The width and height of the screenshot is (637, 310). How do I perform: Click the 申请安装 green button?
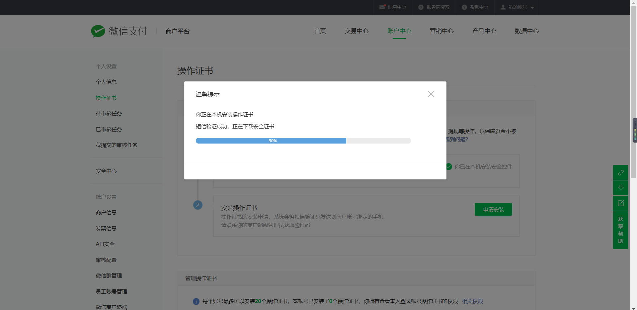[493, 209]
